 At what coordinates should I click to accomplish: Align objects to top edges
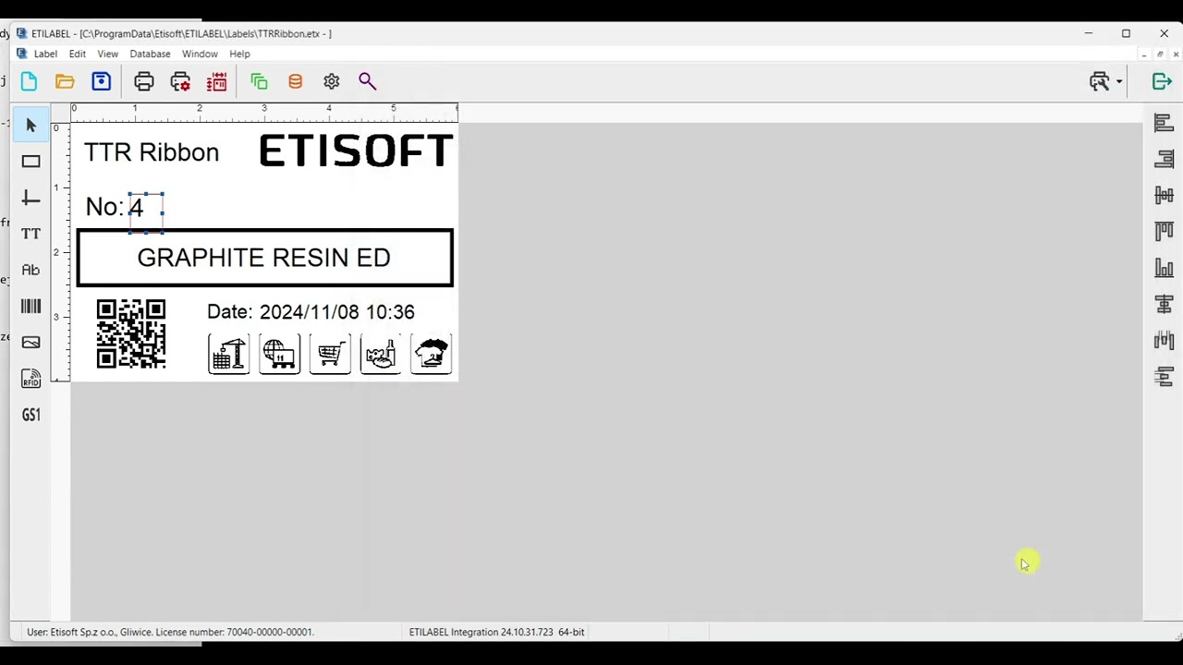1164,231
